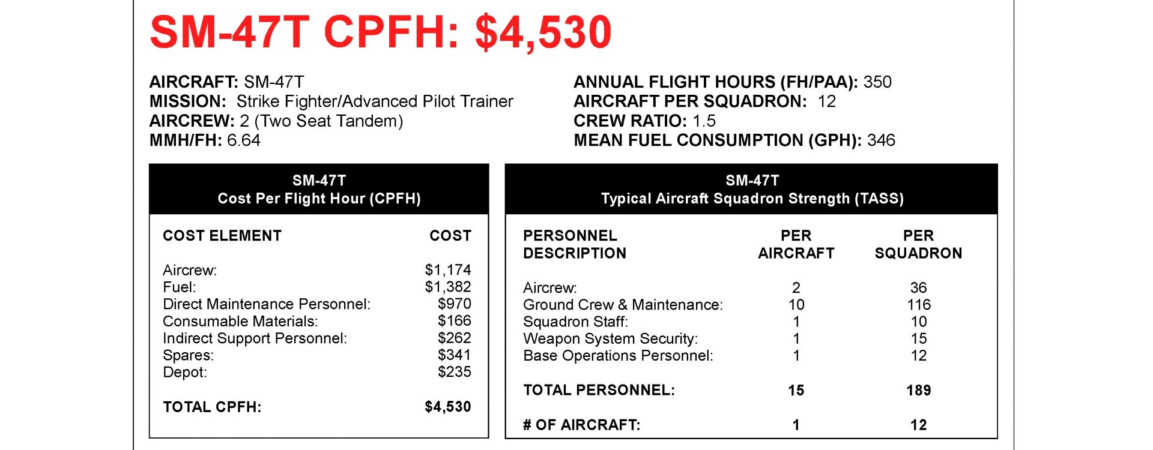This screenshot has height=450, width=1153.
Task: Click the Consumable Materials row label
Action: click(x=240, y=322)
